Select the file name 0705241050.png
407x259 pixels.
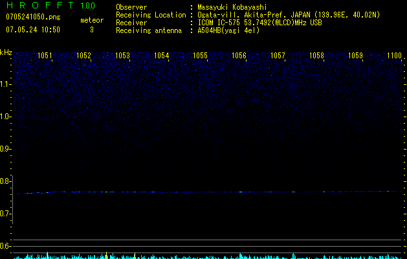33,17
